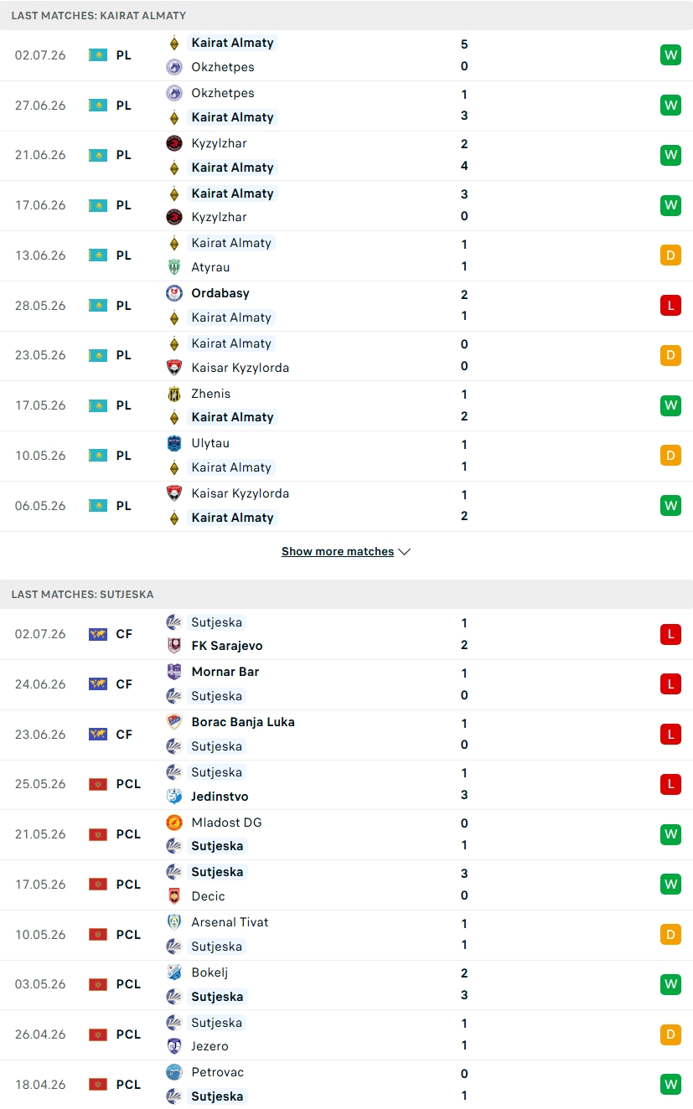The height and width of the screenshot is (1109, 693).
Task: Click the FK Sarajevo team crest
Action: 174,646
